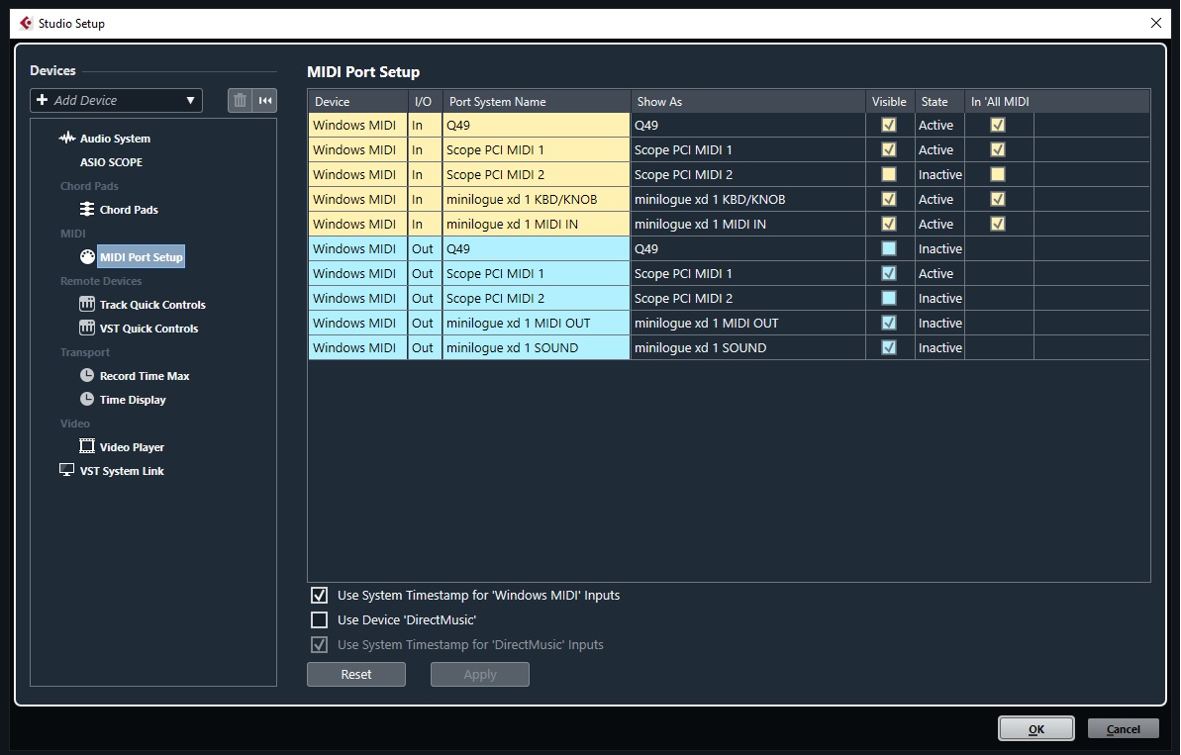This screenshot has height=755, width=1181.
Task: Click the VST System Link monitor icon
Action: click(67, 470)
